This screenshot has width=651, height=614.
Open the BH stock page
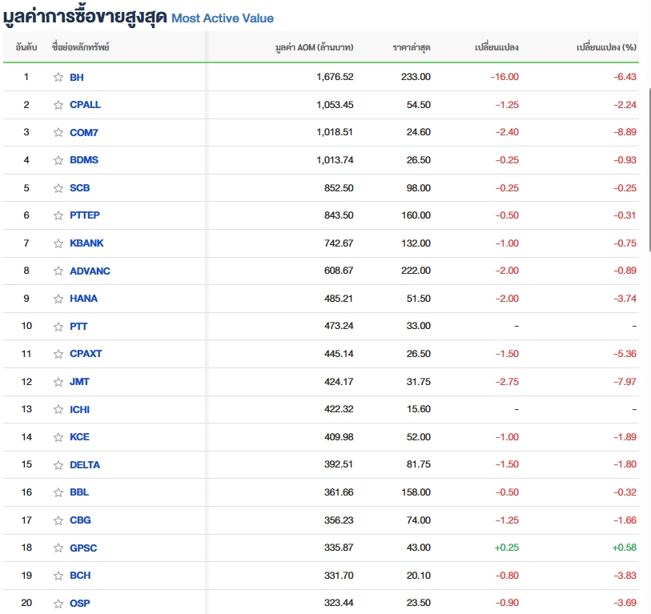(77, 77)
